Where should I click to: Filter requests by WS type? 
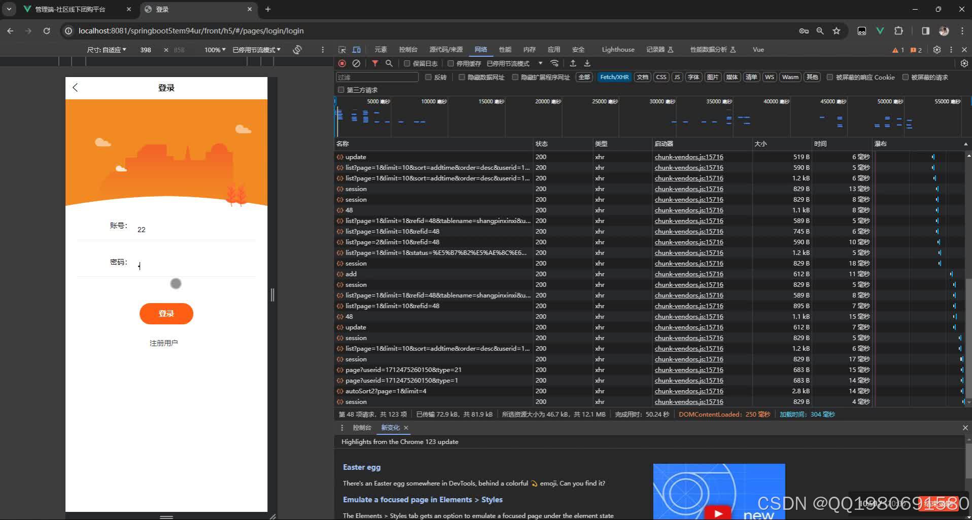(x=770, y=77)
